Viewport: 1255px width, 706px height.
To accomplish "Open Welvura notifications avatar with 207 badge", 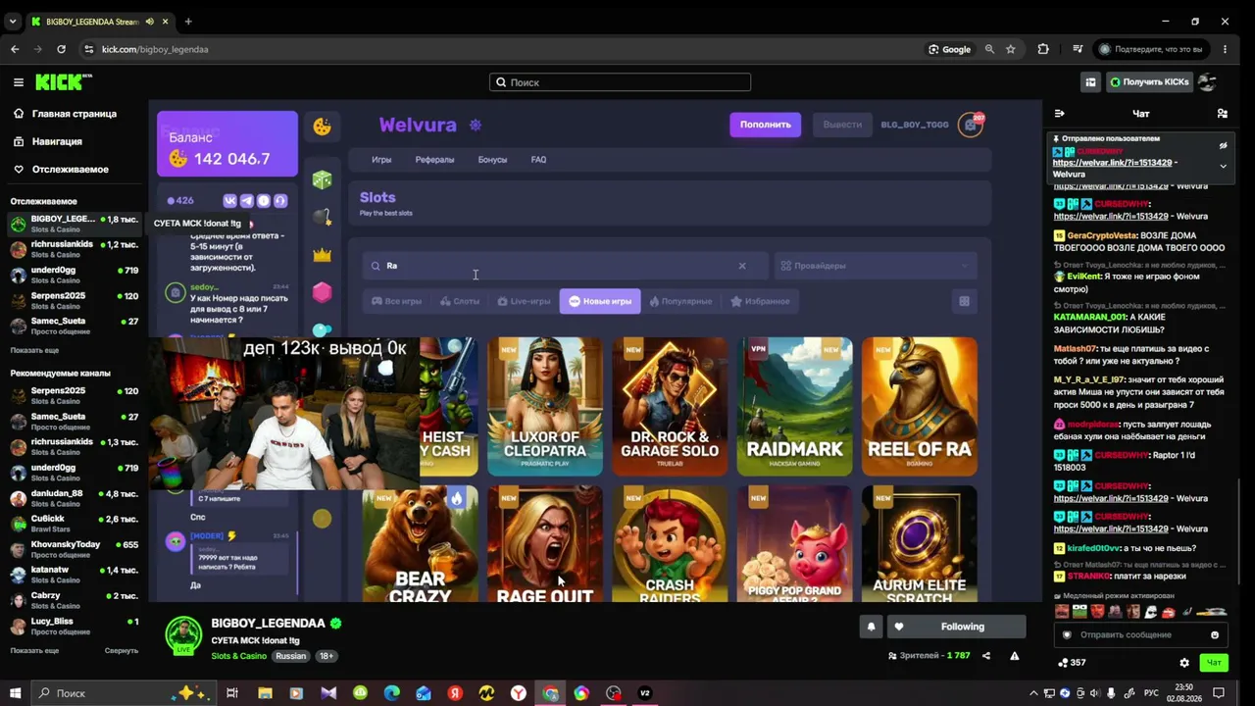I will [971, 125].
